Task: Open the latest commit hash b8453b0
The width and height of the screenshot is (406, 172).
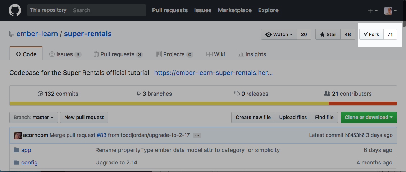Action: pos(355,135)
